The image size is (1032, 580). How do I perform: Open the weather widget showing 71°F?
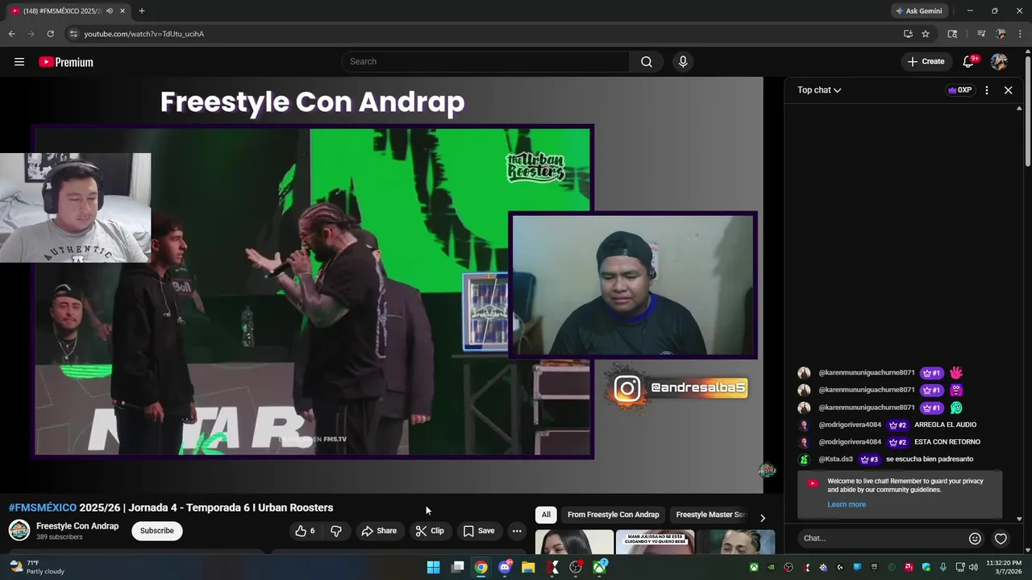pos(36,567)
